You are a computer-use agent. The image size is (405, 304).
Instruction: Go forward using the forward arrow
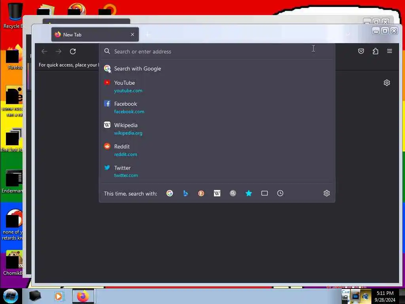point(59,51)
